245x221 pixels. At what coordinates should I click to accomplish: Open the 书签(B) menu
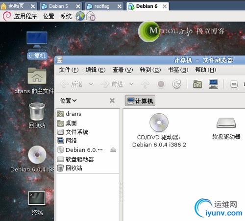(178, 70)
